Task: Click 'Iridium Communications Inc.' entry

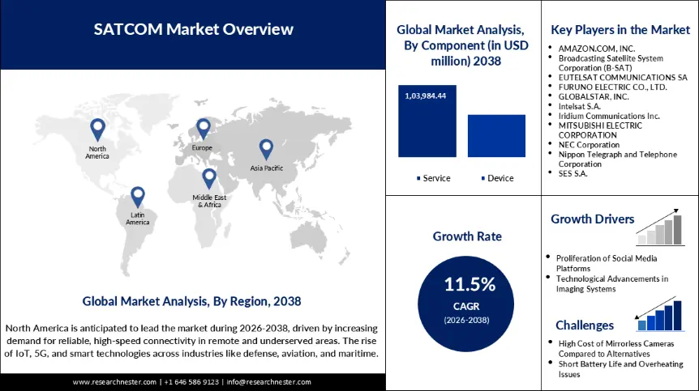Action: [x=609, y=116]
